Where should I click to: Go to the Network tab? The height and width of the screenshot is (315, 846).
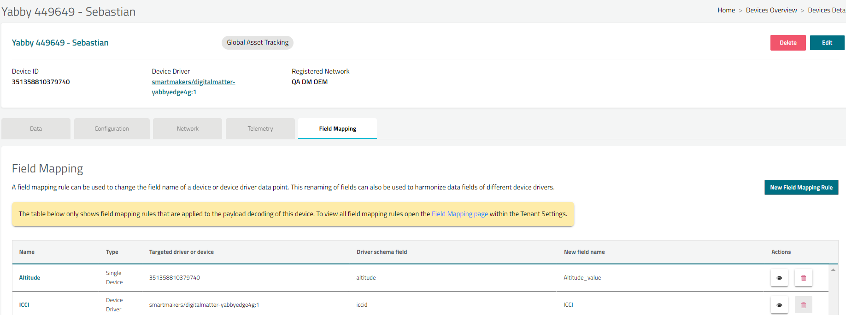[188, 129]
